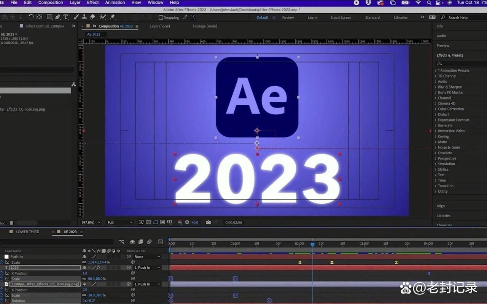Open the Layer menu
This screenshot has height=304, width=487.
tap(75, 3)
